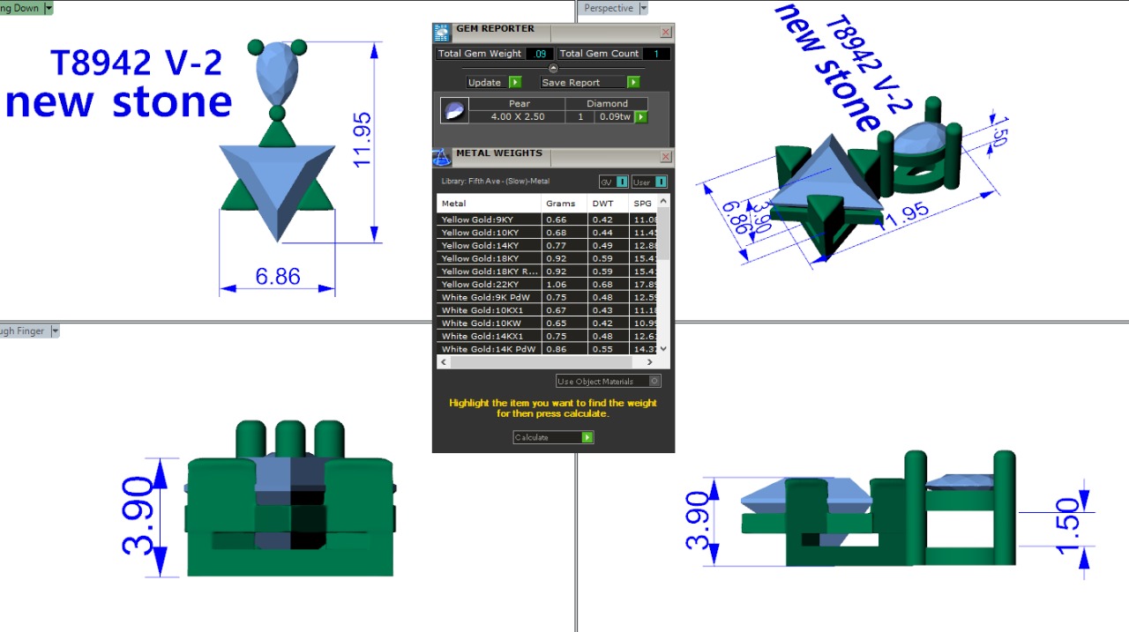Close the Metal Weights panel
The image size is (1129, 632).
click(666, 157)
